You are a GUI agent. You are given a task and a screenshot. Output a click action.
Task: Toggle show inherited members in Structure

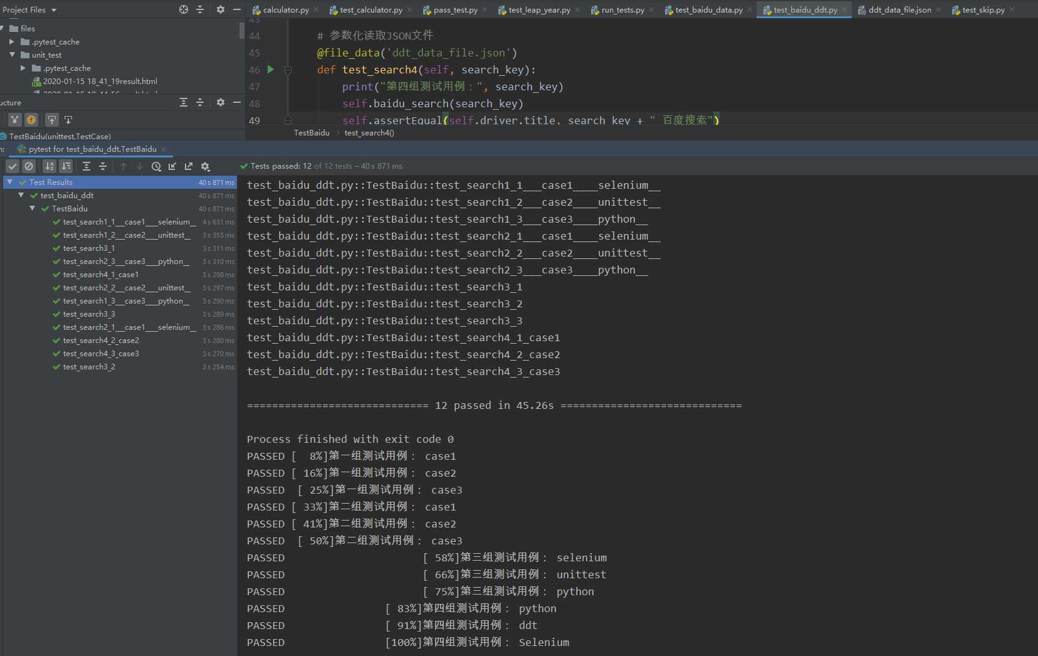click(x=15, y=120)
